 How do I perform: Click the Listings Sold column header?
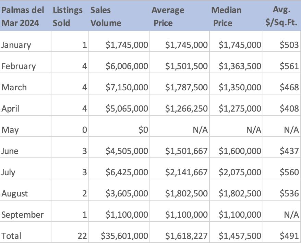tap(68, 16)
